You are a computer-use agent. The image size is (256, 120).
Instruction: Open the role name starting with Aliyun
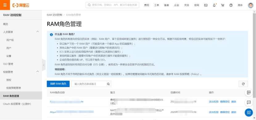click(72, 112)
